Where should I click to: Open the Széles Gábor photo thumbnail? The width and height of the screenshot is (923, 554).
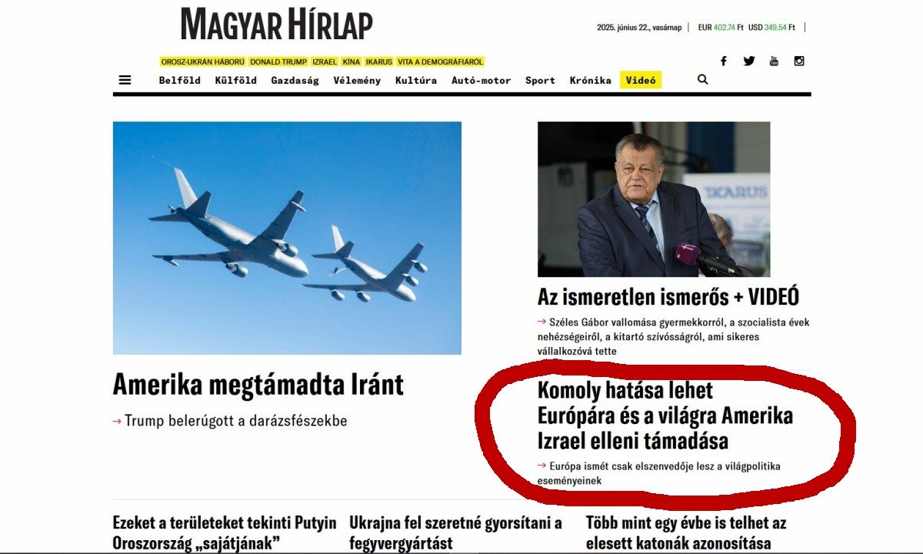(x=654, y=199)
